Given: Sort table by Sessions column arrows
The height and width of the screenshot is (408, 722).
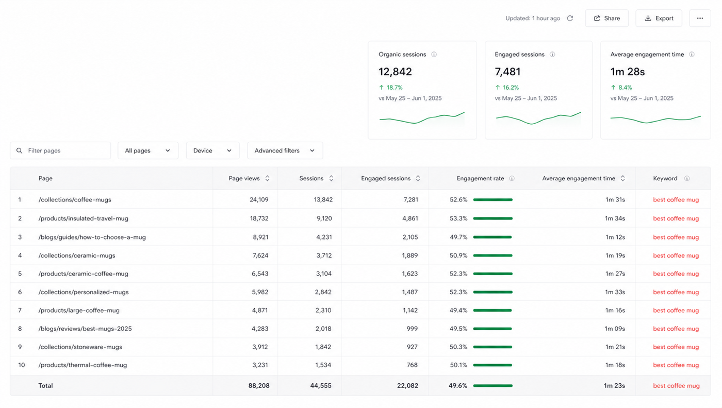Looking at the screenshot, I should pos(331,179).
